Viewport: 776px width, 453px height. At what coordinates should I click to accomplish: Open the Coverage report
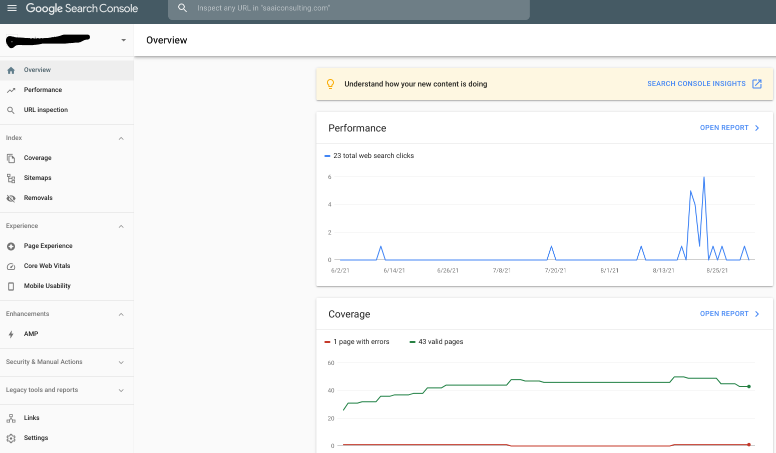coord(729,314)
